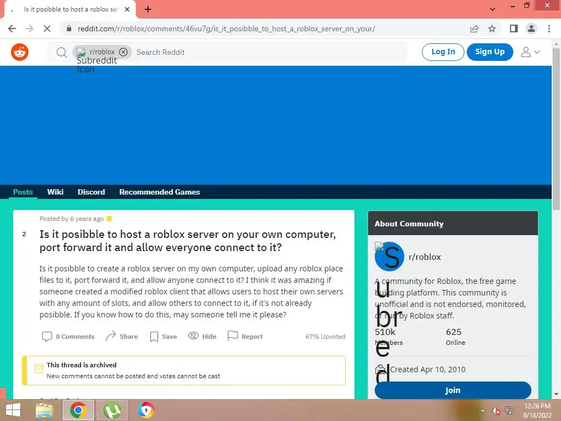Screen dimensions: 561x421
Task: Click the r/roblox community name link
Action: pyautogui.click(x=425, y=257)
